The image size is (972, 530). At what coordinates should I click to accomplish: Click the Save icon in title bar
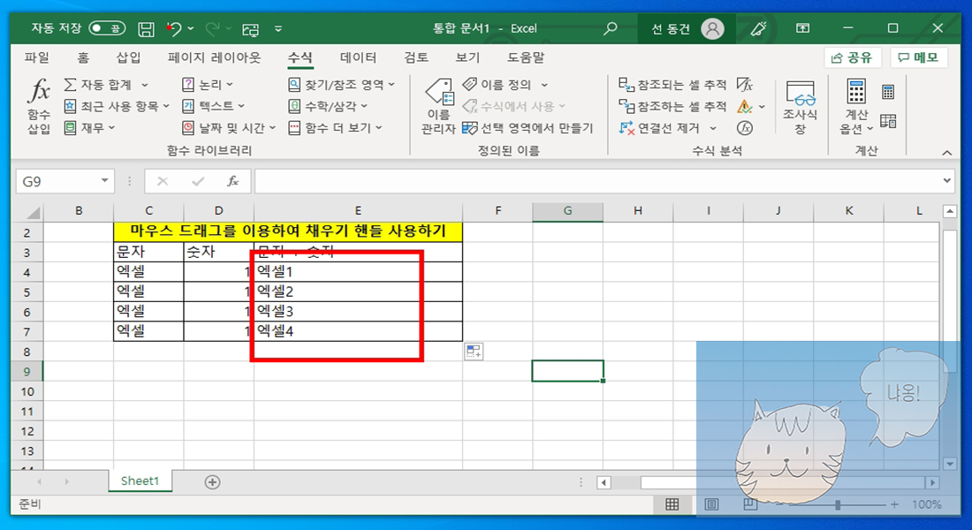click(146, 28)
